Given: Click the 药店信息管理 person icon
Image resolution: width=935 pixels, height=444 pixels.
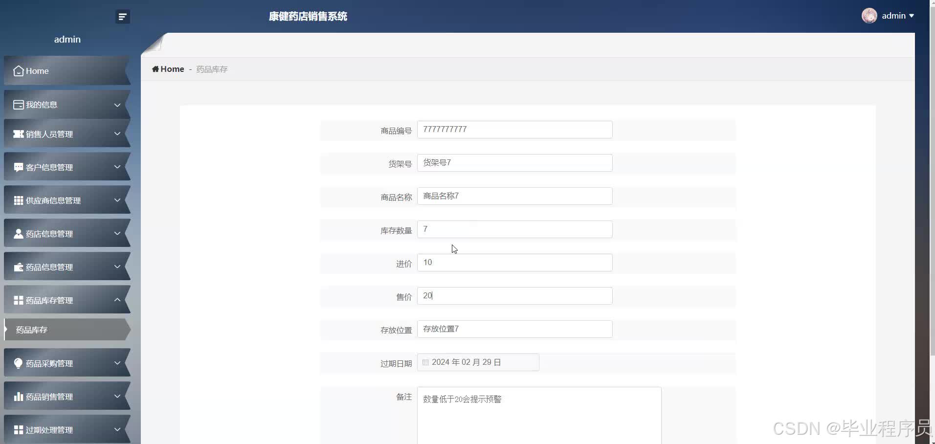Looking at the screenshot, I should coord(19,234).
